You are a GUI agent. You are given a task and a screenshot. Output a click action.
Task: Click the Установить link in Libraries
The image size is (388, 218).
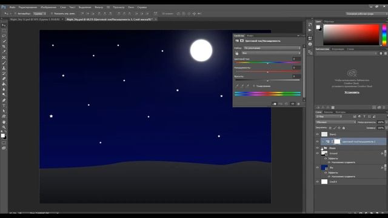[352, 93]
